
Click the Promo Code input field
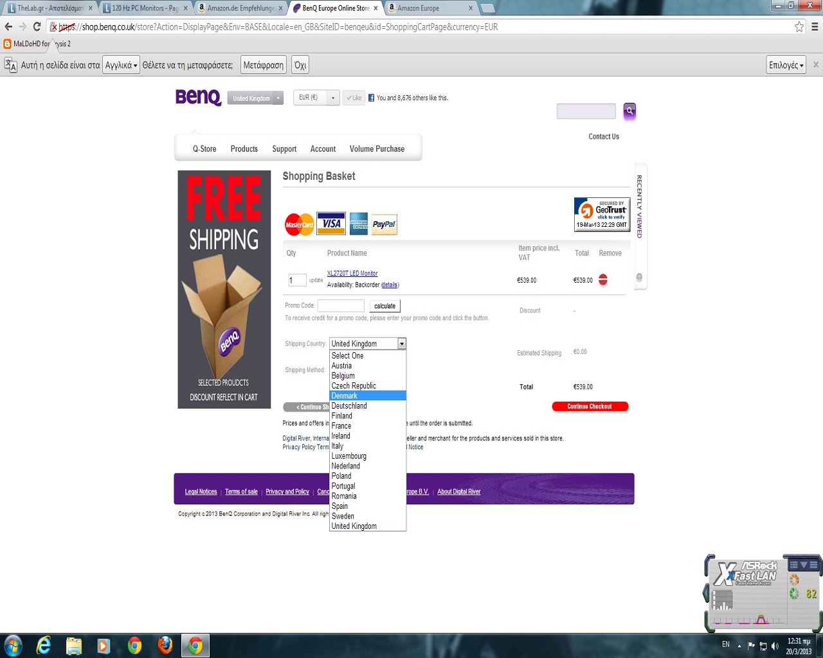pos(341,306)
